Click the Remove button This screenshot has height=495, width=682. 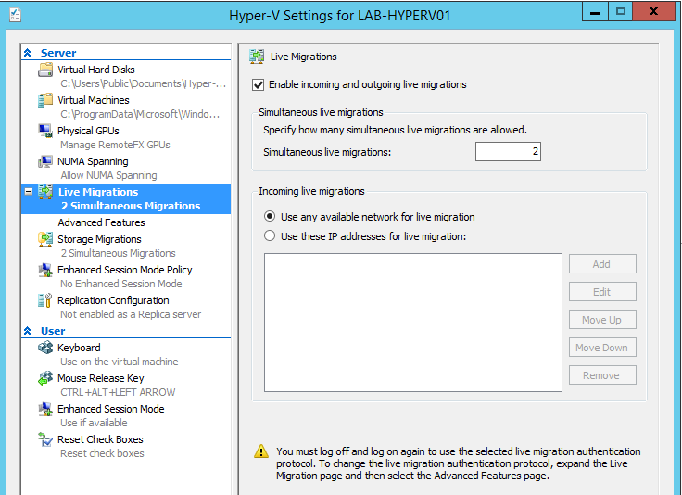(602, 375)
